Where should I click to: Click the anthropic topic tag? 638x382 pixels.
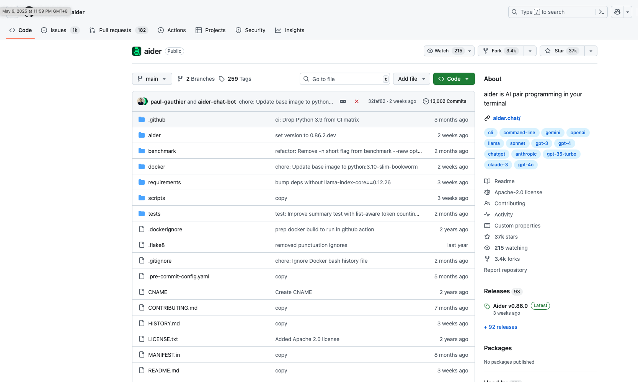[x=526, y=154]
